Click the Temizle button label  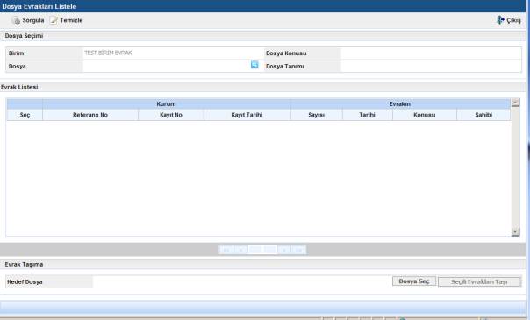click(x=71, y=20)
